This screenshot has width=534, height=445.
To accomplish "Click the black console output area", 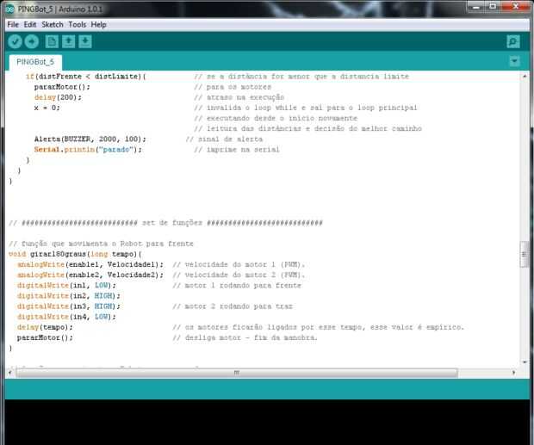I will pyautogui.click(x=267, y=422).
